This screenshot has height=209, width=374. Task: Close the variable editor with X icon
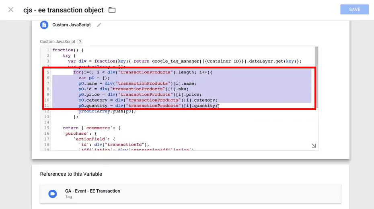(11, 10)
